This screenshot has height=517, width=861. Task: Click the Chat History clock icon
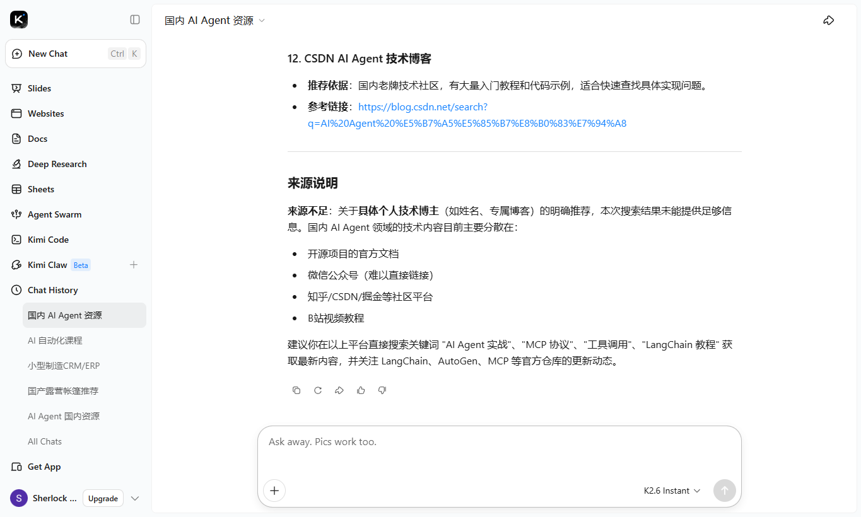pyautogui.click(x=16, y=290)
